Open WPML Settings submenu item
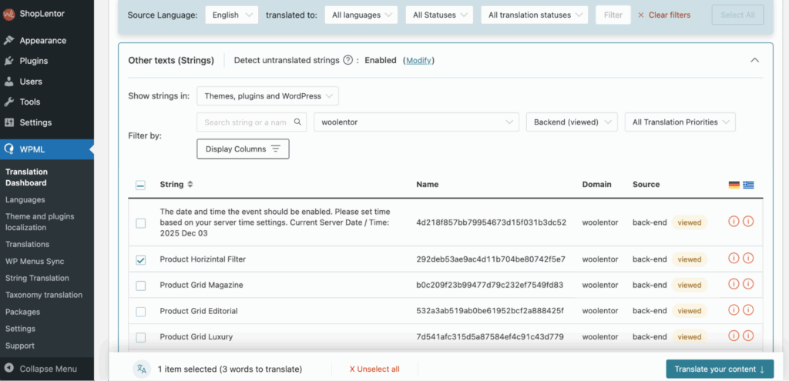Screen dimensions: 789x381 (x=20, y=329)
